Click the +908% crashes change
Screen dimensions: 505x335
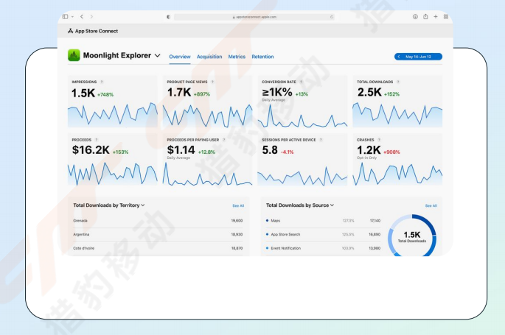click(391, 152)
